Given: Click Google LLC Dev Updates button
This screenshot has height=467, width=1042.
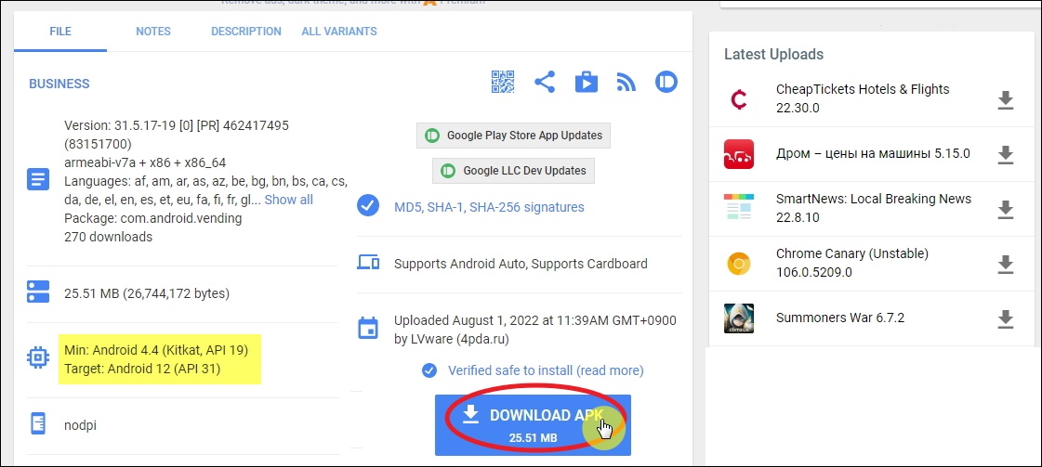Looking at the screenshot, I should pyautogui.click(x=513, y=171).
